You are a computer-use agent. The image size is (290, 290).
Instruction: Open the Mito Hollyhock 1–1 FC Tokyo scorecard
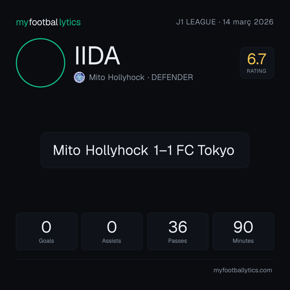[145, 150]
